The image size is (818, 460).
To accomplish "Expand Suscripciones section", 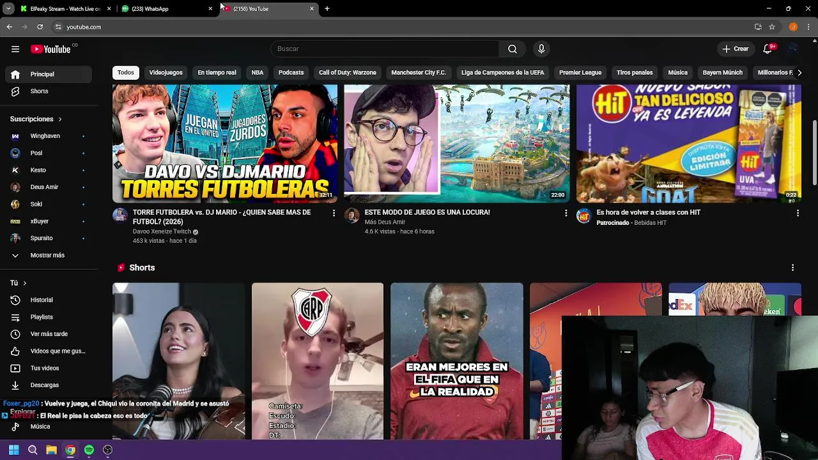I will pyautogui.click(x=36, y=119).
